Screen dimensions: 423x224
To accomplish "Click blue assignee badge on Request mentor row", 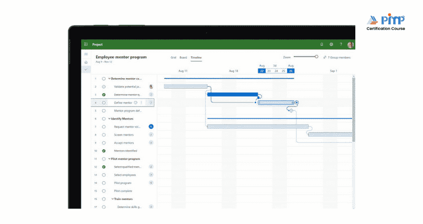I will (x=151, y=126).
